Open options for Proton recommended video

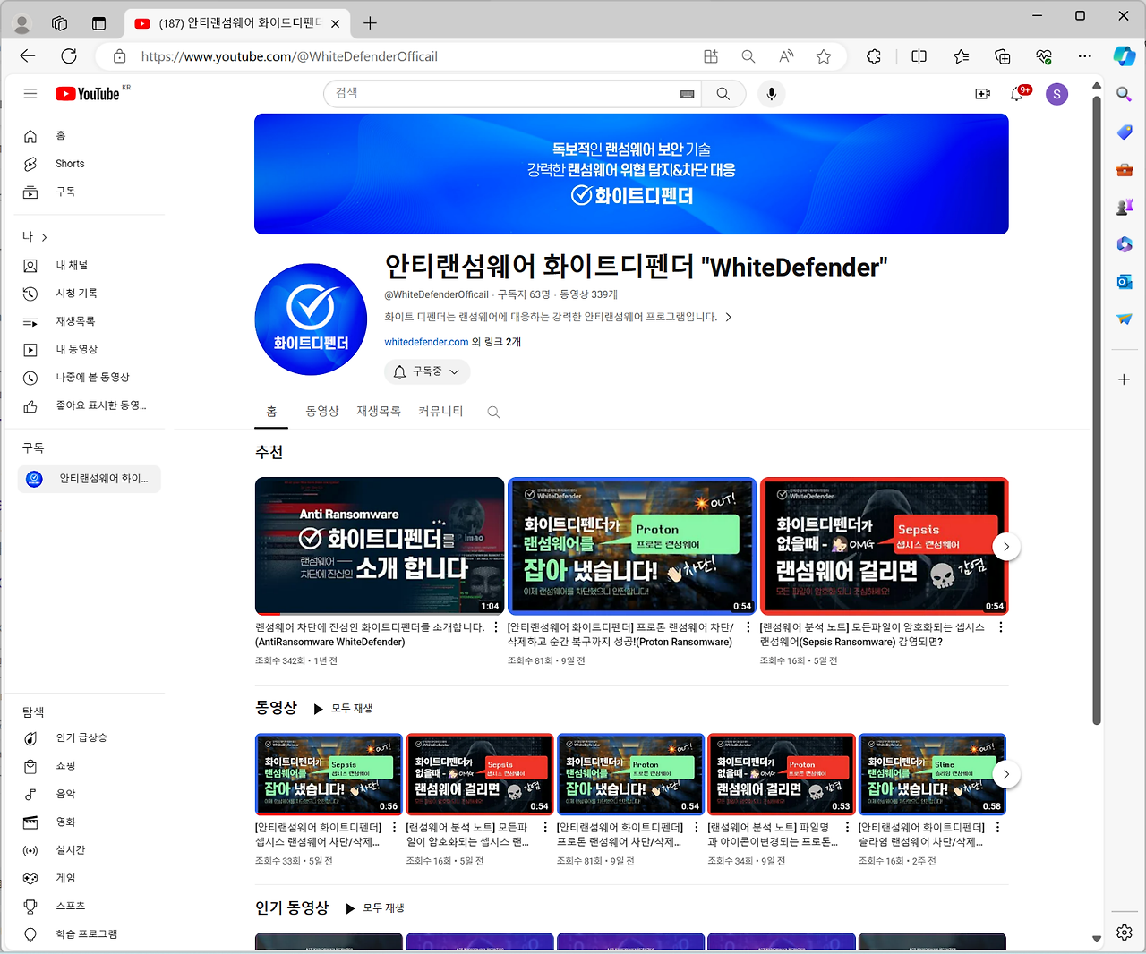tap(748, 627)
